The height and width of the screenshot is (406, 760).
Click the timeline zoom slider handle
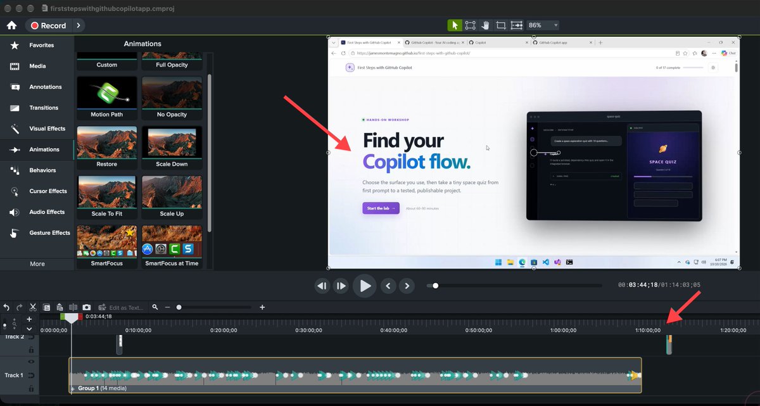click(x=179, y=307)
